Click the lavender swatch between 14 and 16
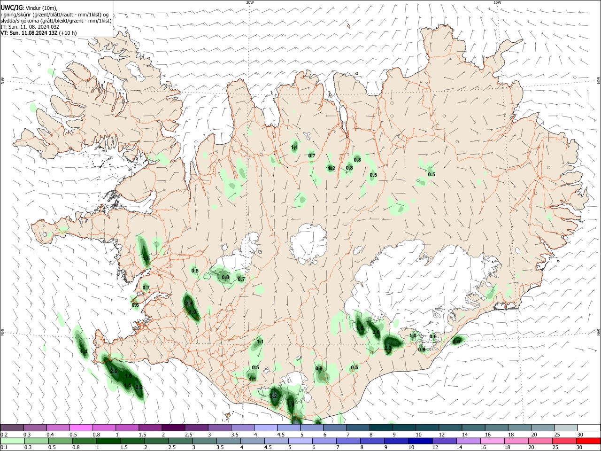The image size is (601, 451). pos(468,441)
